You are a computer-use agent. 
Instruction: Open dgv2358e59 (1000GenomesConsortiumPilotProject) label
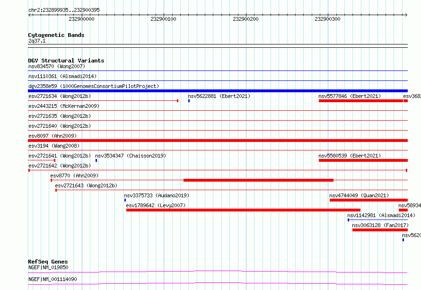[x=94, y=86]
